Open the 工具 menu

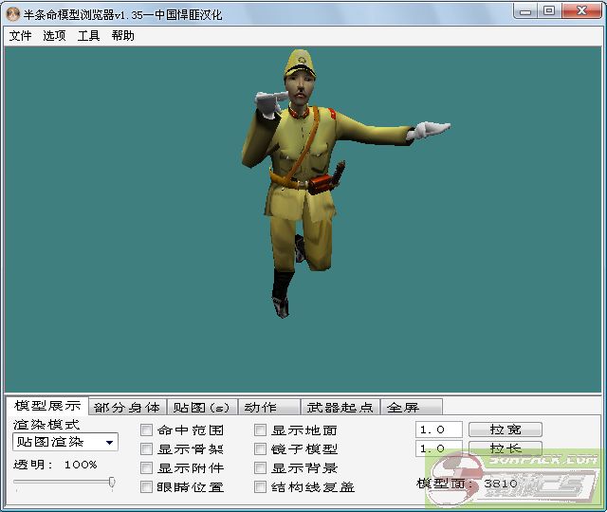[x=88, y=36]
